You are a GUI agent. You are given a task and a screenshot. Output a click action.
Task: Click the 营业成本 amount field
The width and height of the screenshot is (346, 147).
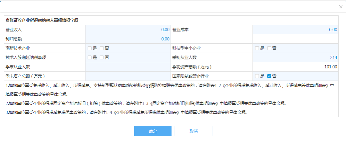point(295,30)
